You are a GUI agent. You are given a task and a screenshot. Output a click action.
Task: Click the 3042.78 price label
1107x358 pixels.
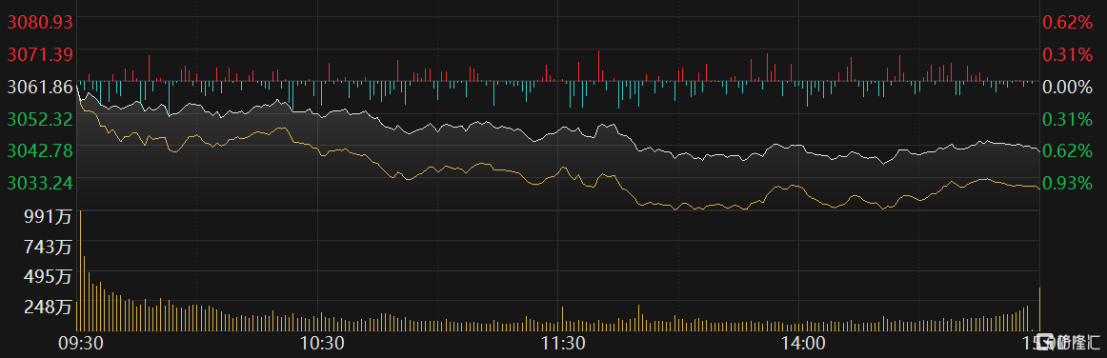40,150
